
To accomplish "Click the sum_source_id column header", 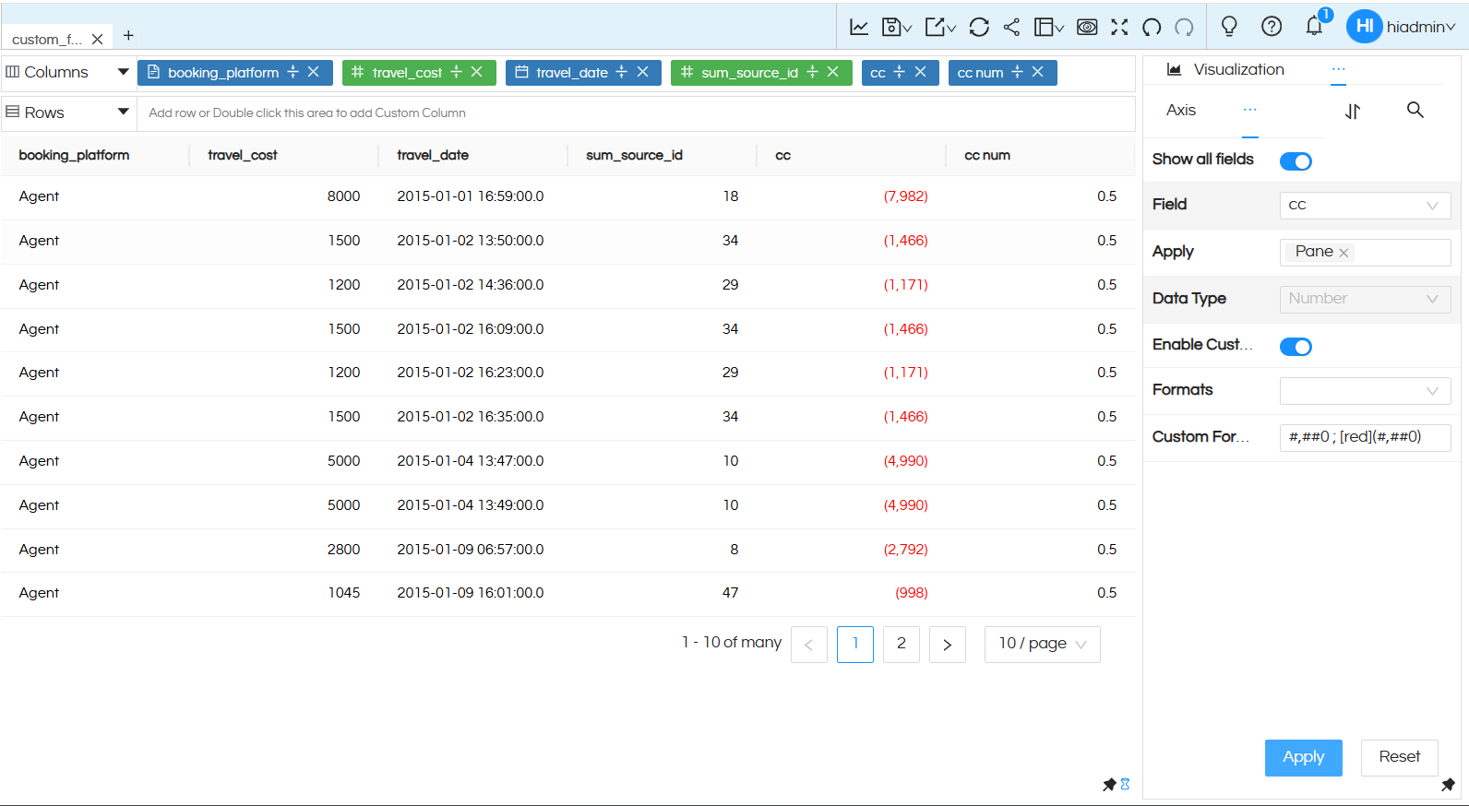I will pos(634,155).
